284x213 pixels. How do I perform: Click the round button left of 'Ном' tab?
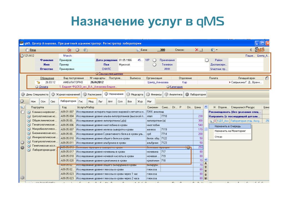pyautogui.click(x=22, y=101)
